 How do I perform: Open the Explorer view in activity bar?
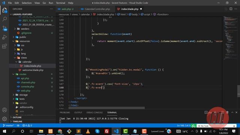4,10
